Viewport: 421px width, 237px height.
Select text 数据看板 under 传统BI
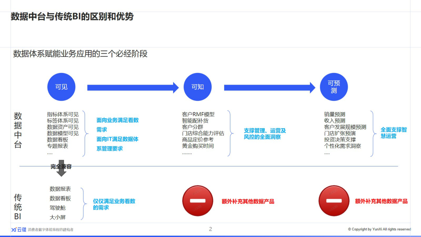(60, 198)
